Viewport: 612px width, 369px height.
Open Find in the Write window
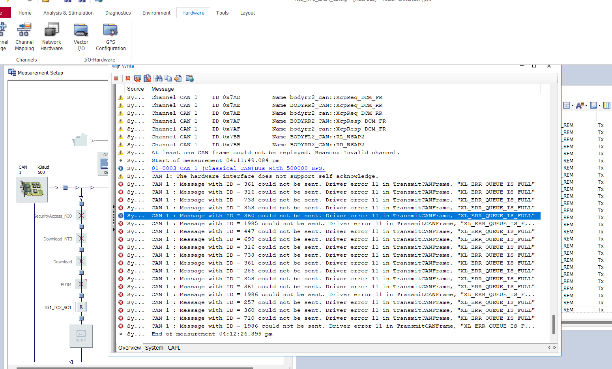pyautogui.click(x=158, y=78)
